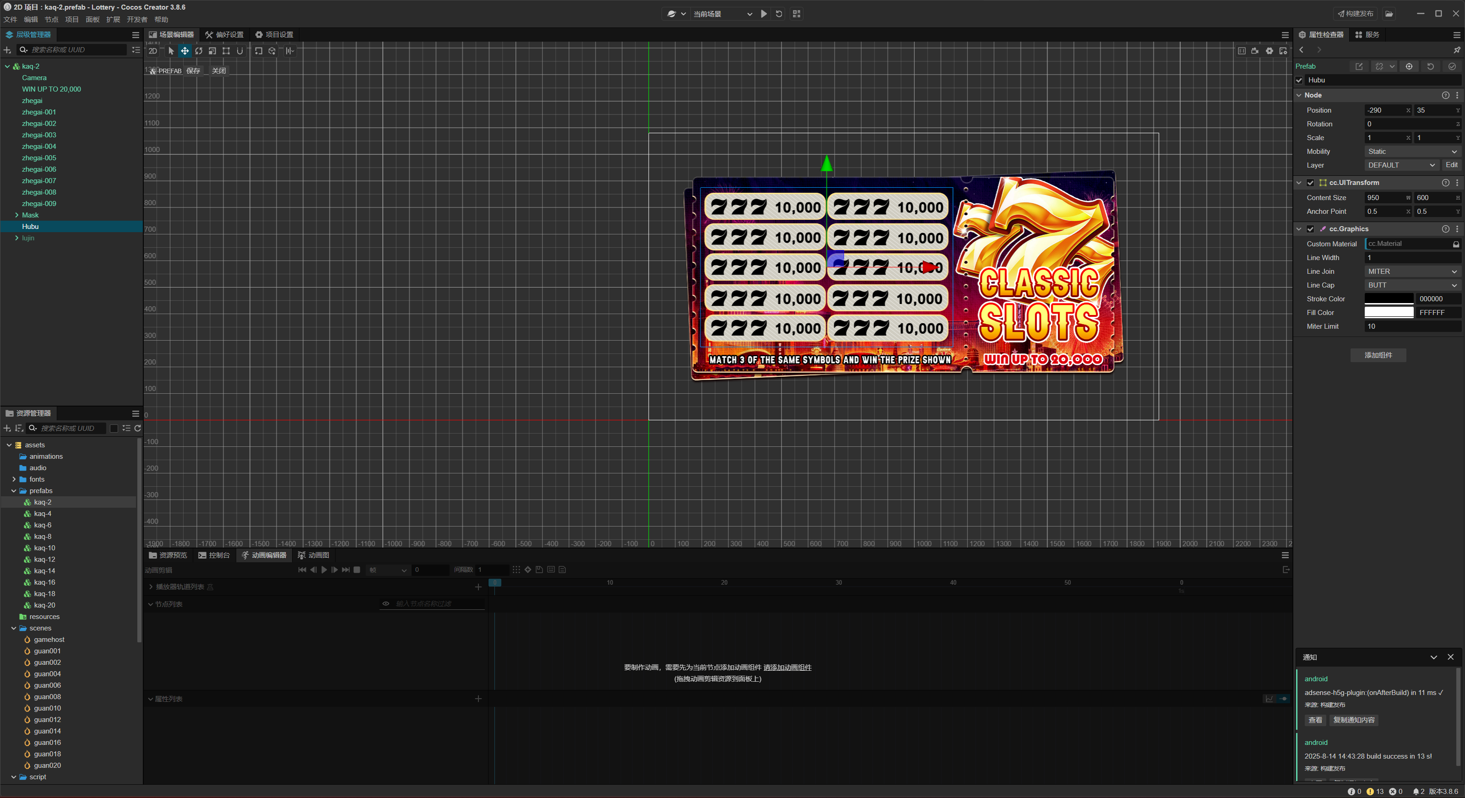Open the Mobility Static dropdown
This screenshot has width=1465, height=798.
point(1412,151)
